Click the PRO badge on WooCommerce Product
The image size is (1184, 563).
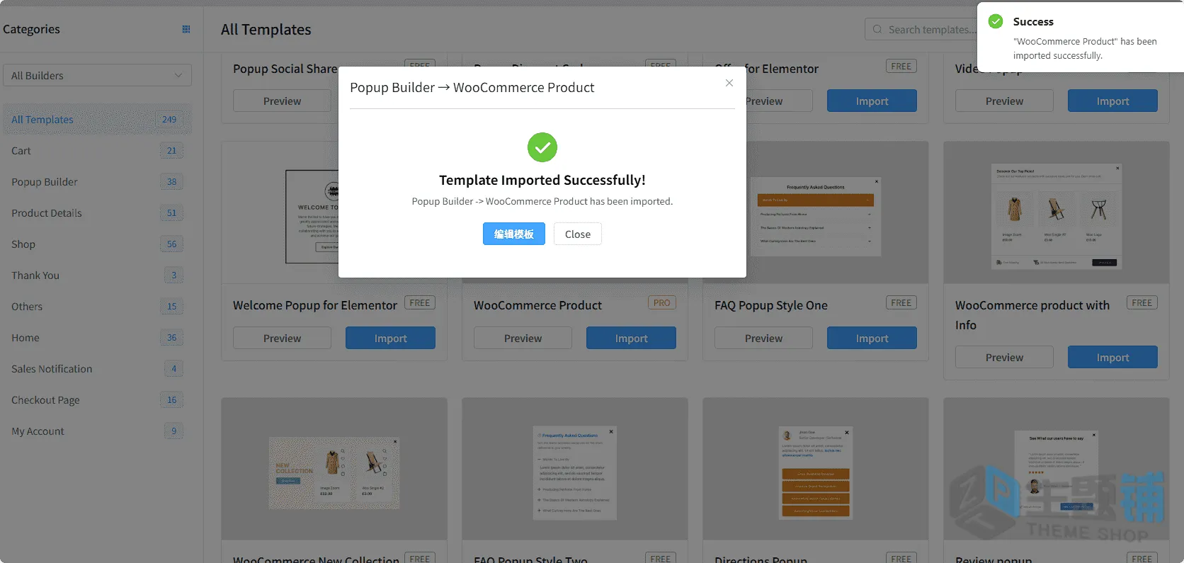pyautogui.click(x=661, y=302)
